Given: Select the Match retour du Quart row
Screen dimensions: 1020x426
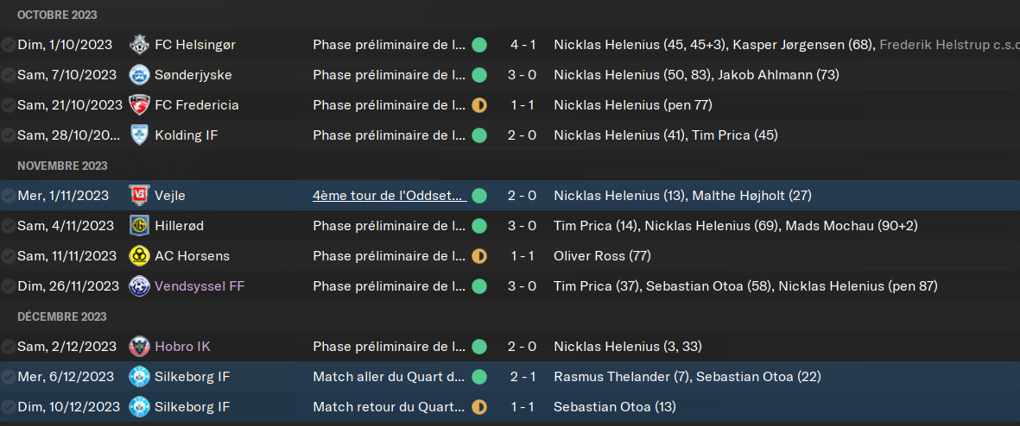Looking at the screenshot, I should (510, 407).
